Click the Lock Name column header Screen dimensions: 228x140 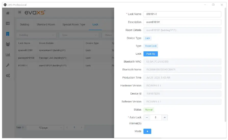click(x=24, y=43)
